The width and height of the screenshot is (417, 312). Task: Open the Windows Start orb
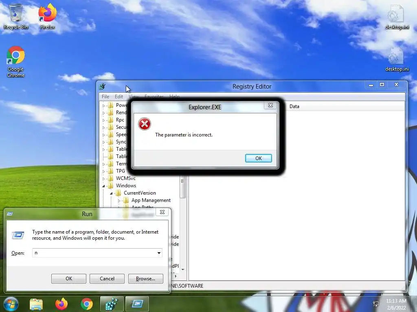point(11,304)
